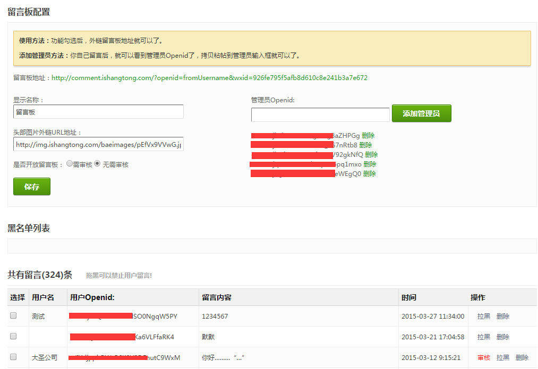Tick the checkbox for user 大圣公司
The image size is (538, 369).
pyautogui.click(x=14, y=357)
